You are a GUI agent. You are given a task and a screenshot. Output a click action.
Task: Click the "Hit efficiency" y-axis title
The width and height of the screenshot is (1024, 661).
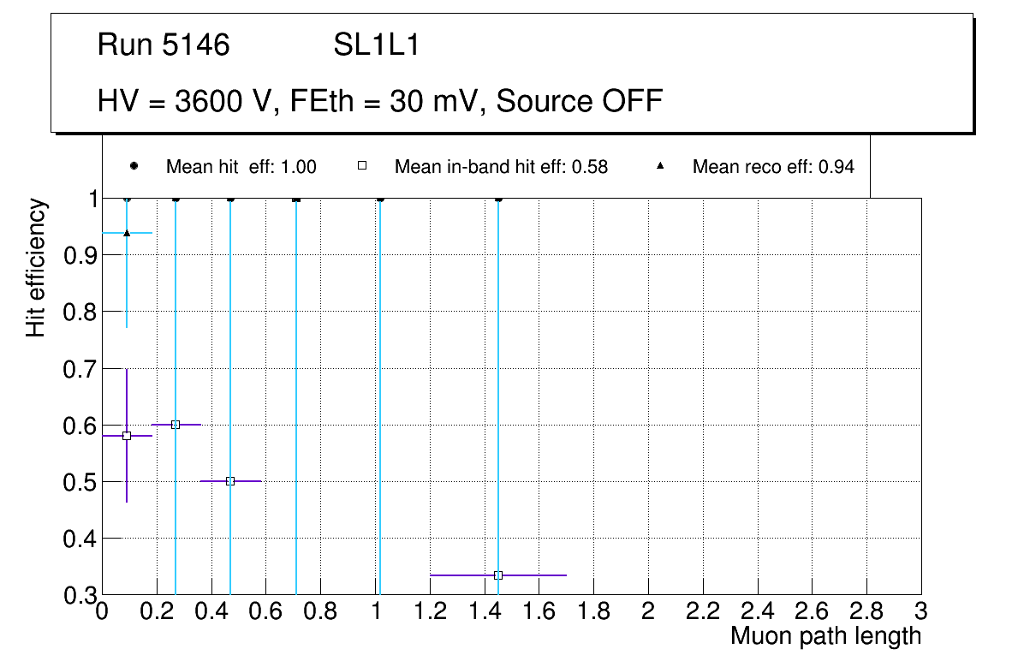pos(36,268)
